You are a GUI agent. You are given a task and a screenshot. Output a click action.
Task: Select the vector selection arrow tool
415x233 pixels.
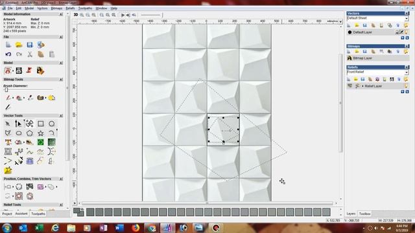(8, 124)
